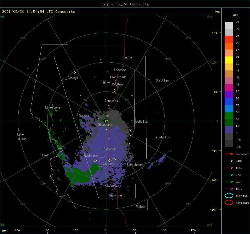Click the cyan 27ZW arrow in legend

(x=229, y=175)
